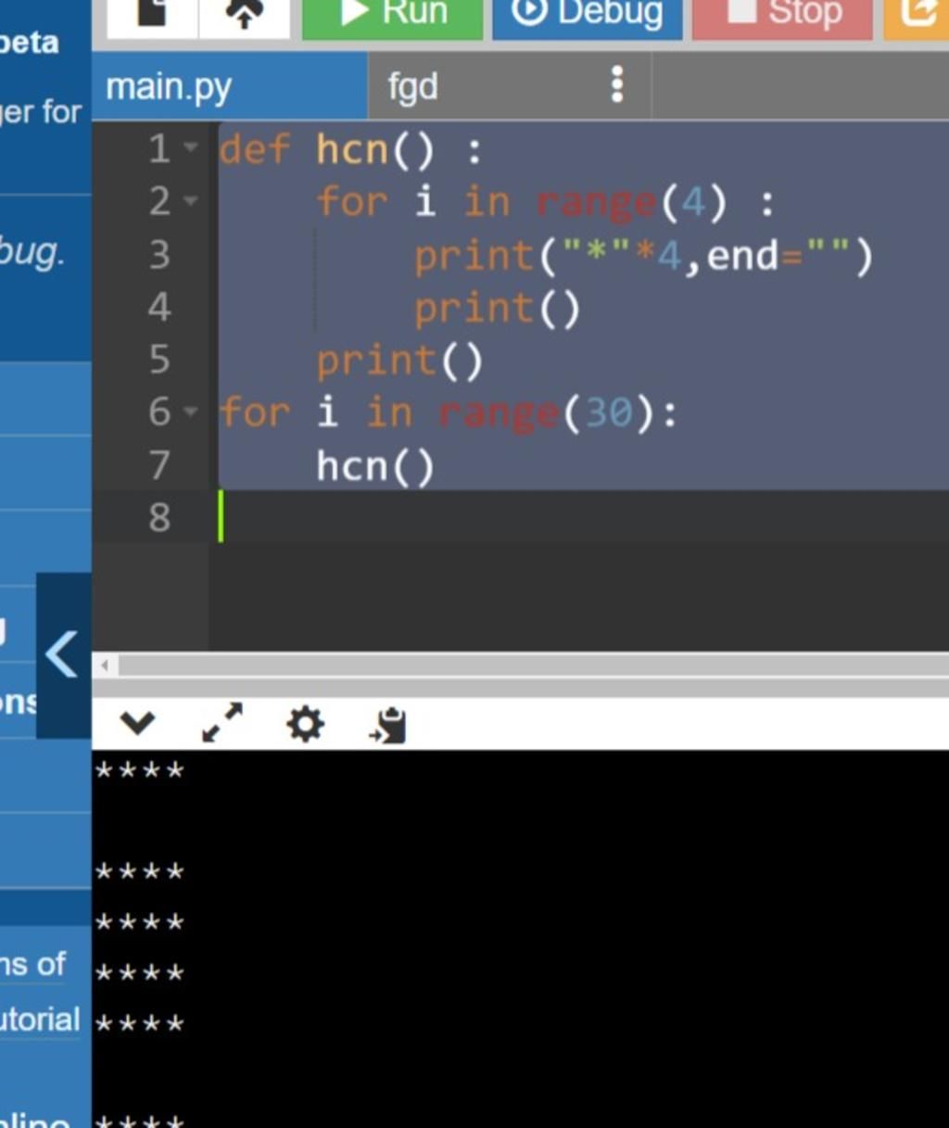Collapse the for loop fold arrow on line 2

(191, 201)
